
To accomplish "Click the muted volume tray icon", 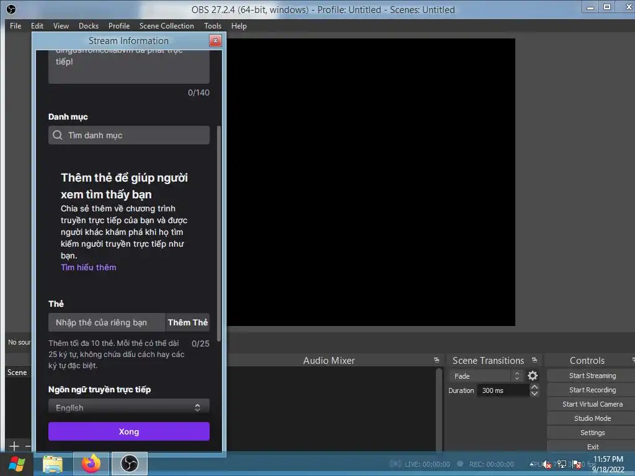I will [547, 464].
